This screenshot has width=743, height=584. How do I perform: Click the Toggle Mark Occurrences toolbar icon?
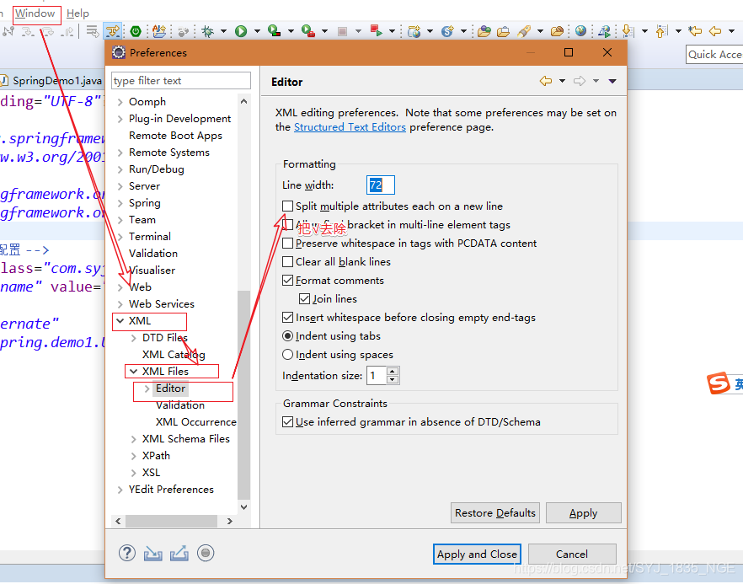[x=113, y=31]
